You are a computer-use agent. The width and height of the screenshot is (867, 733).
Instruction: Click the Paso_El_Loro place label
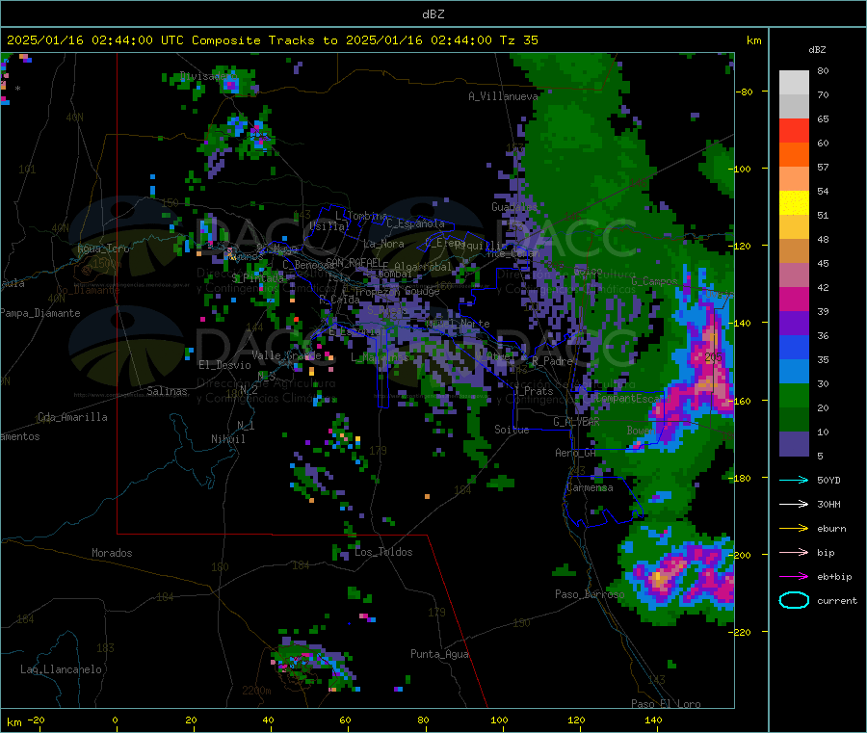click(666, 704)
